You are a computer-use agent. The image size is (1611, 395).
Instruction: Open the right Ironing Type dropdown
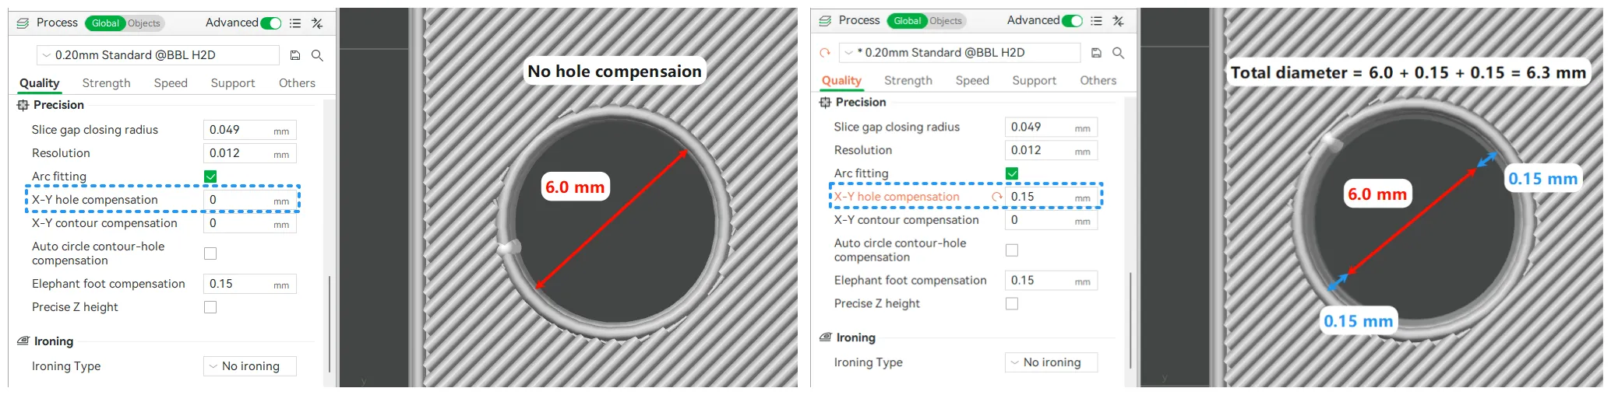click(1051, 362)
